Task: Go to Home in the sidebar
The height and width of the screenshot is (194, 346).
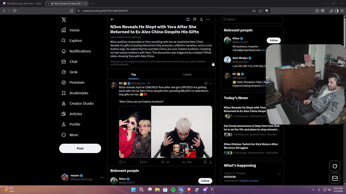Action: [x=70, y=30]
